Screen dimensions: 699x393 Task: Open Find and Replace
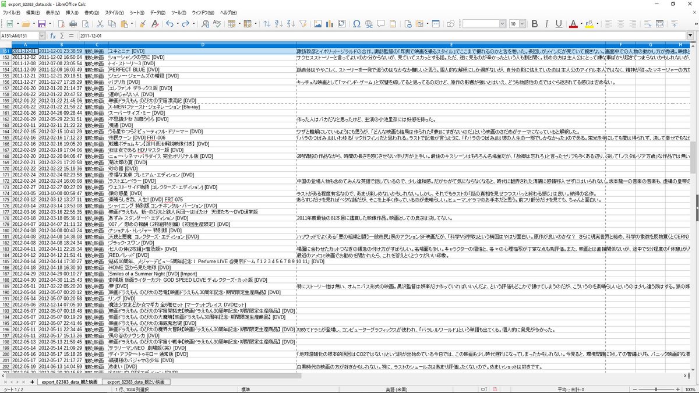tap(204, 24)
